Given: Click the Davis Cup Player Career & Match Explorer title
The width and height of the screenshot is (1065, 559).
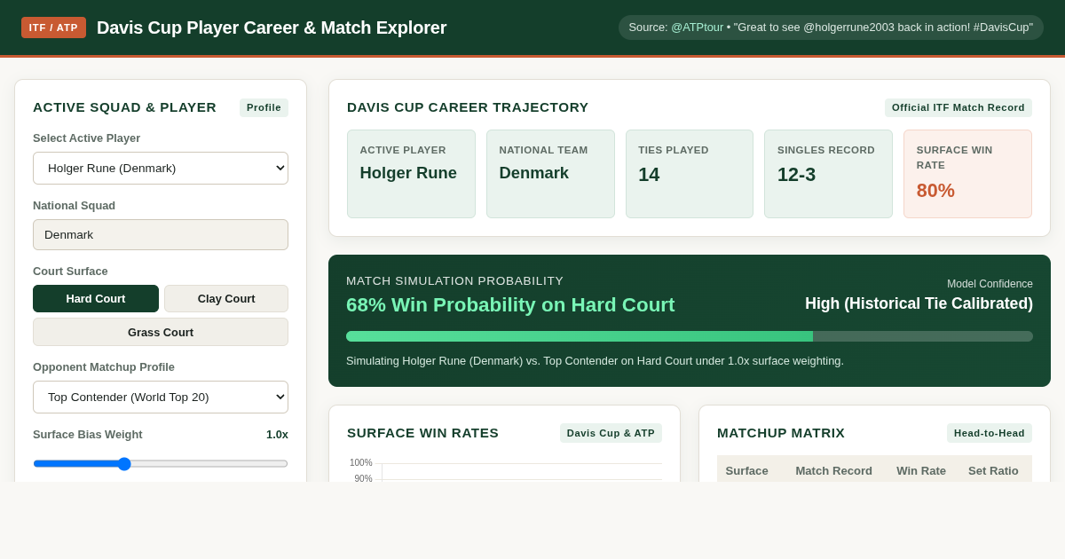Looking at the screenshot, I should coord(272,28).
